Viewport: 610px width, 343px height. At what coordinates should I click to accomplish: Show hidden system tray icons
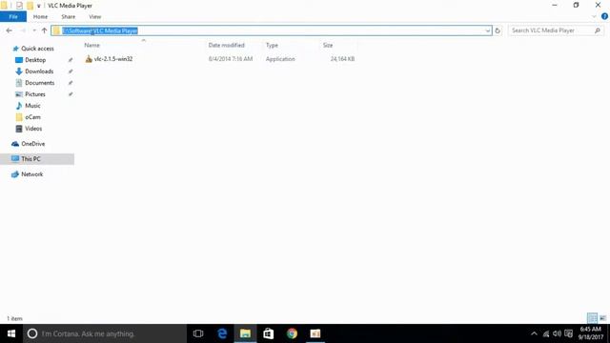point(534,333)
